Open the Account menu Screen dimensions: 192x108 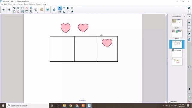tap(39, 4)
